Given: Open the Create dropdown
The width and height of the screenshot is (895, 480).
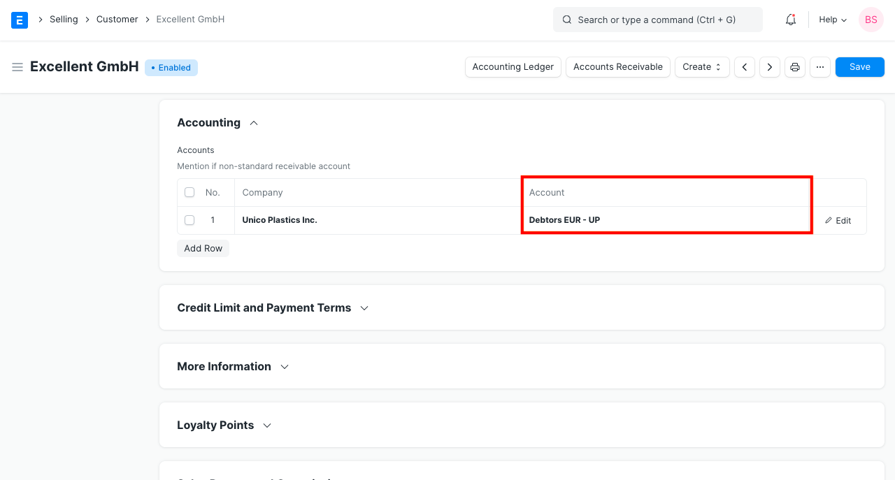Looking at the screenshot, I should click(x=702, y=66).
